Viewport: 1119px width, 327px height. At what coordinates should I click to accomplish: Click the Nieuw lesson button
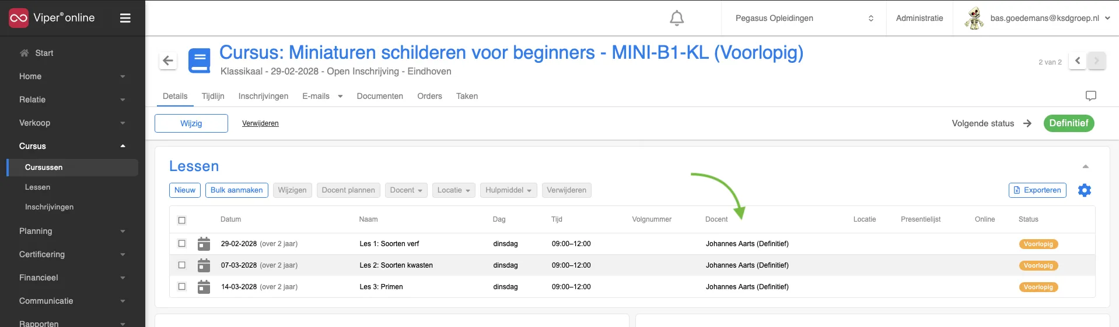[185, 190]
